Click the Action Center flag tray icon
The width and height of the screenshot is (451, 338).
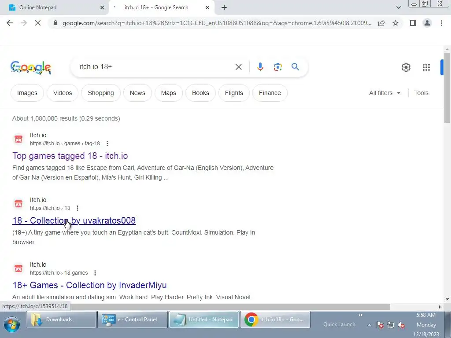[x=380, y=325]
